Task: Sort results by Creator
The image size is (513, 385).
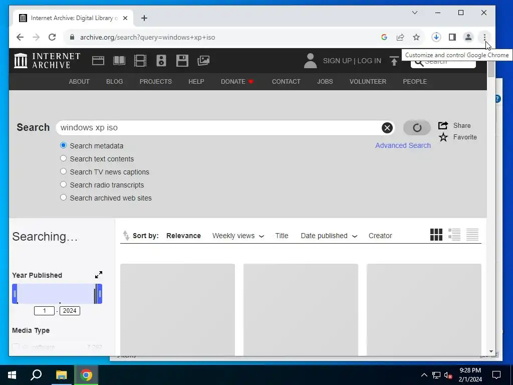Action: tap(380, 236)
